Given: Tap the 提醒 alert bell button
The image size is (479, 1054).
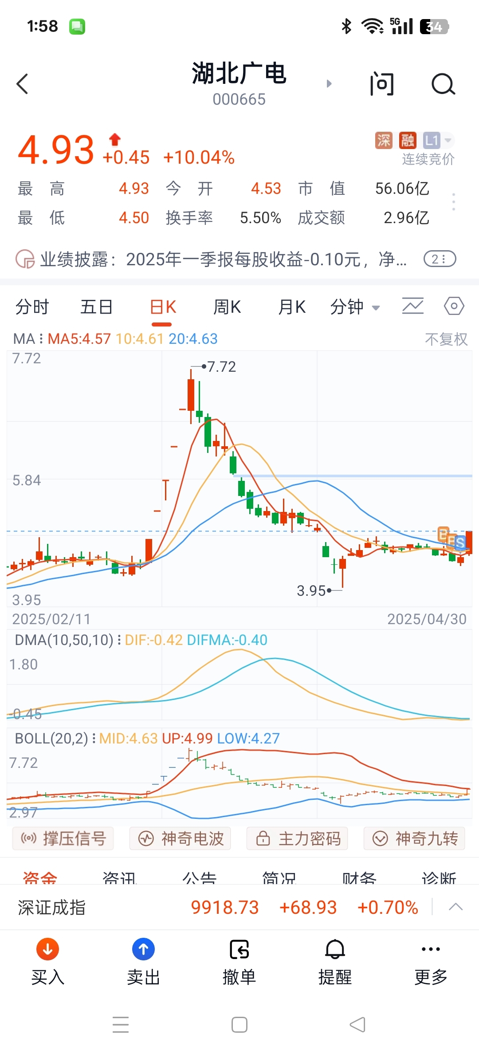Looking at the screenshot, I should [335, 961].
